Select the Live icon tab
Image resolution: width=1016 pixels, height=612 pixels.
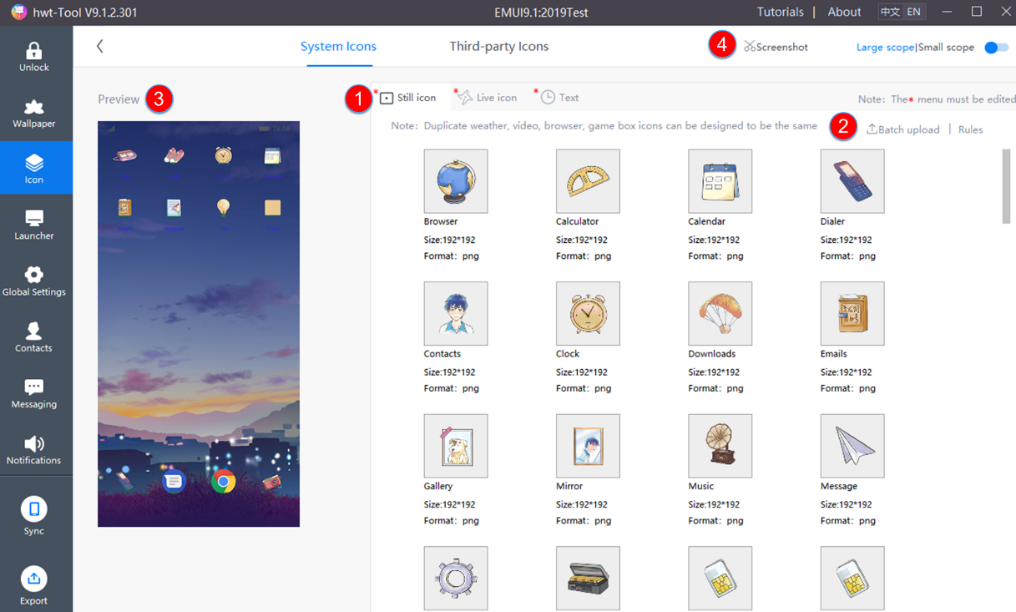click(493, 97)
